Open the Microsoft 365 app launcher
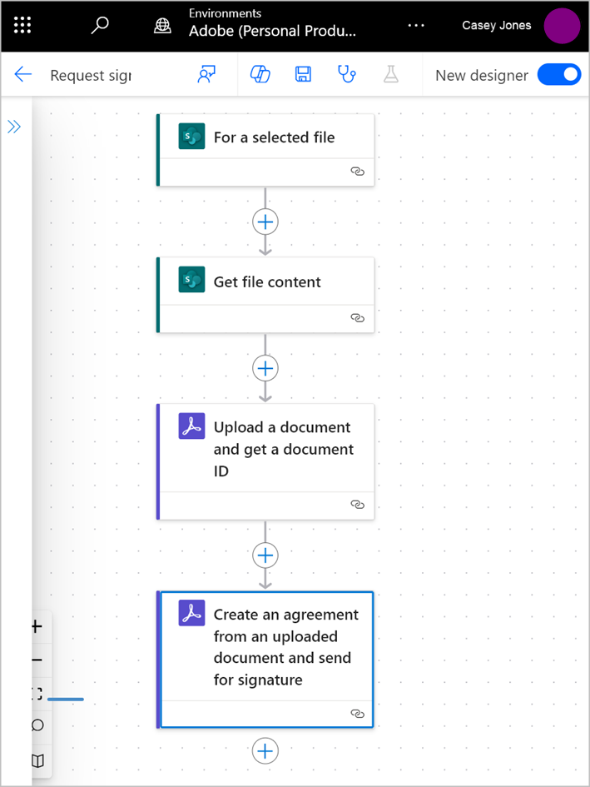This screenshot has width=590, height=787. 22,24
